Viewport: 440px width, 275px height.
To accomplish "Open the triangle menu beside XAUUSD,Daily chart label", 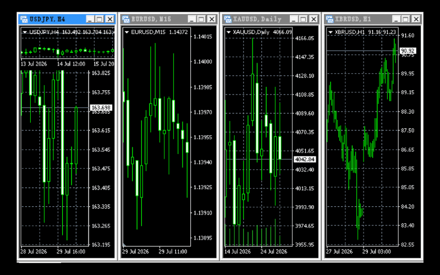I will [229, 32].
